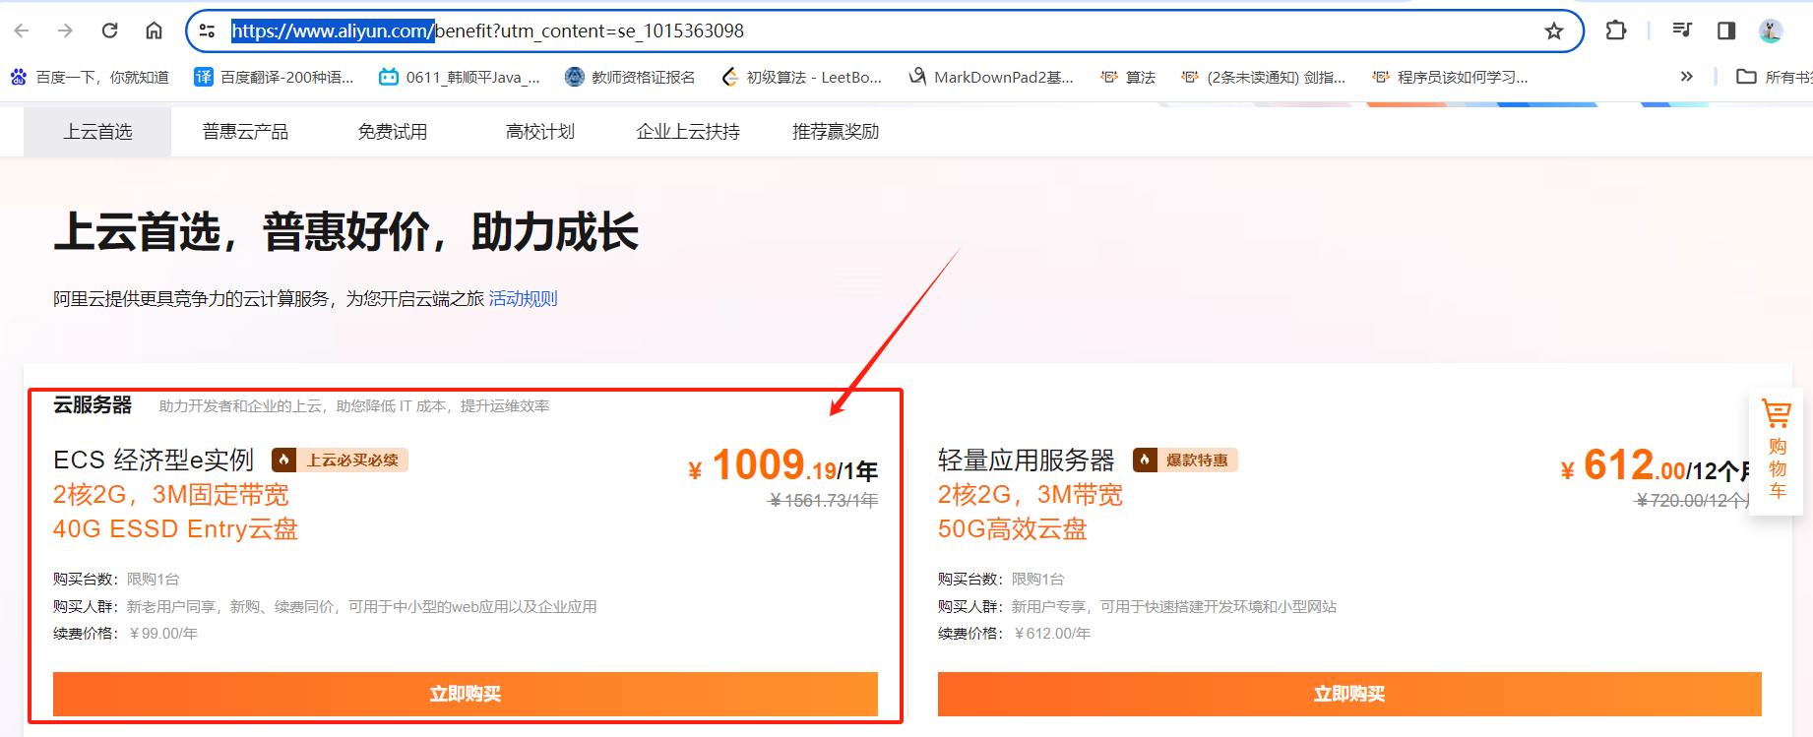The image size is (1813, 737).
Task: Click the ¥1009.19/1年 price
Action: coord(782,465)
